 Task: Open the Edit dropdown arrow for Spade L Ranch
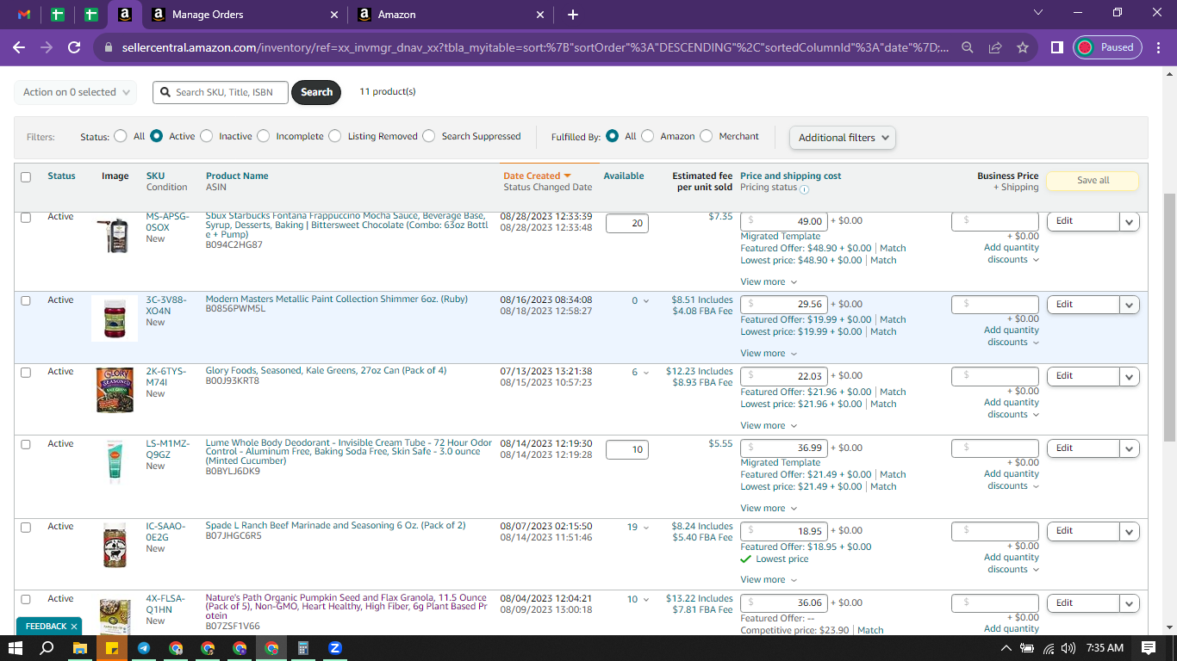tap(1129, 531)
